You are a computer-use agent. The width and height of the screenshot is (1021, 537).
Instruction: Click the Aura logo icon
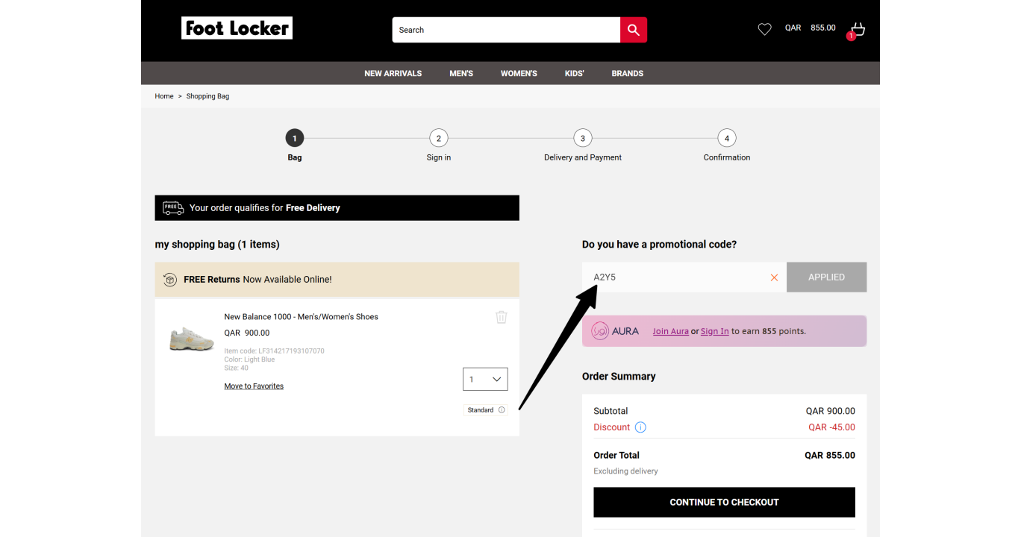coord(600,331)
